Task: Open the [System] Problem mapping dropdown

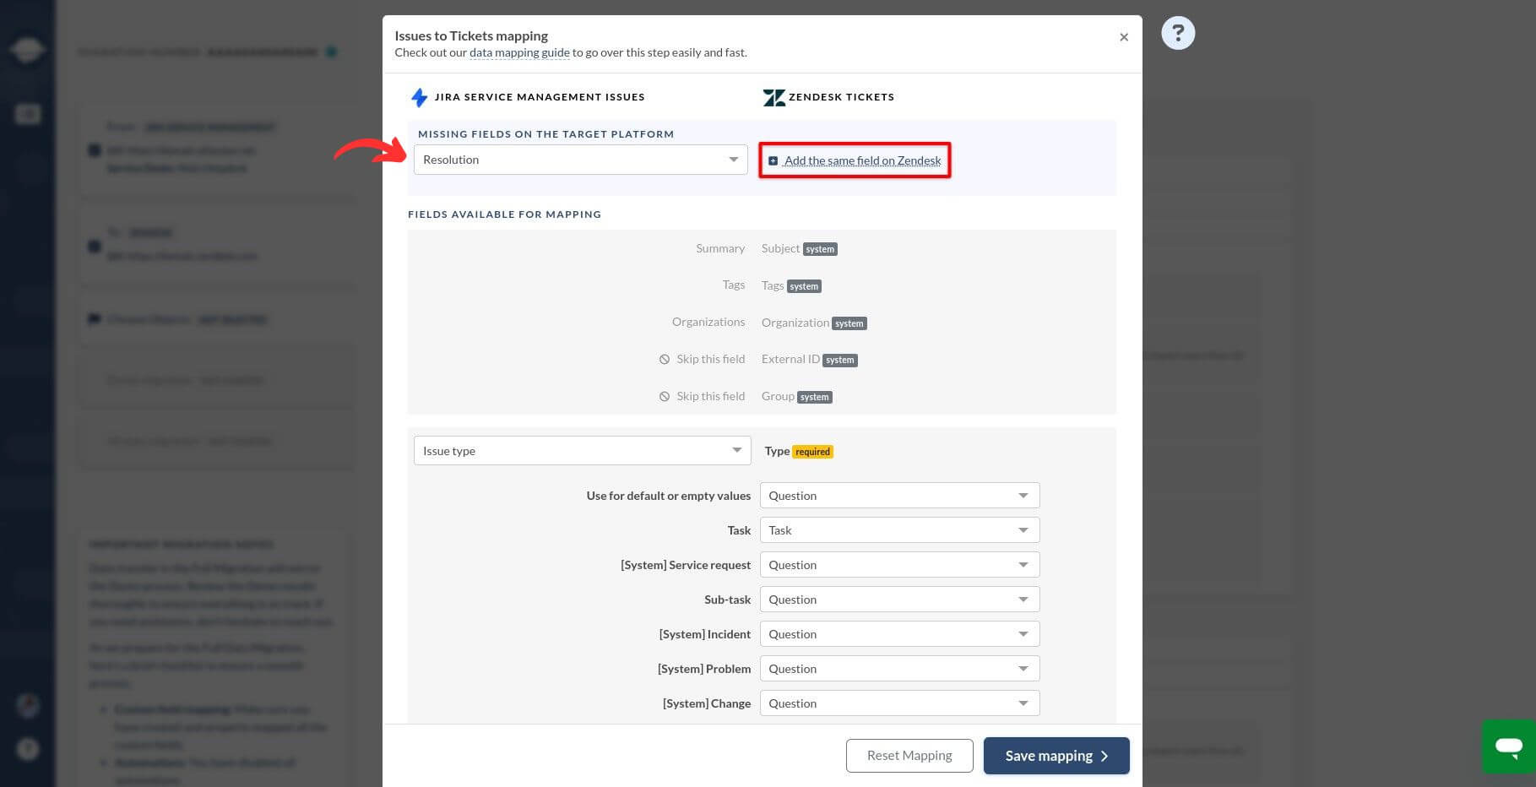Action: pyautogui.click(x=899, y=669)
